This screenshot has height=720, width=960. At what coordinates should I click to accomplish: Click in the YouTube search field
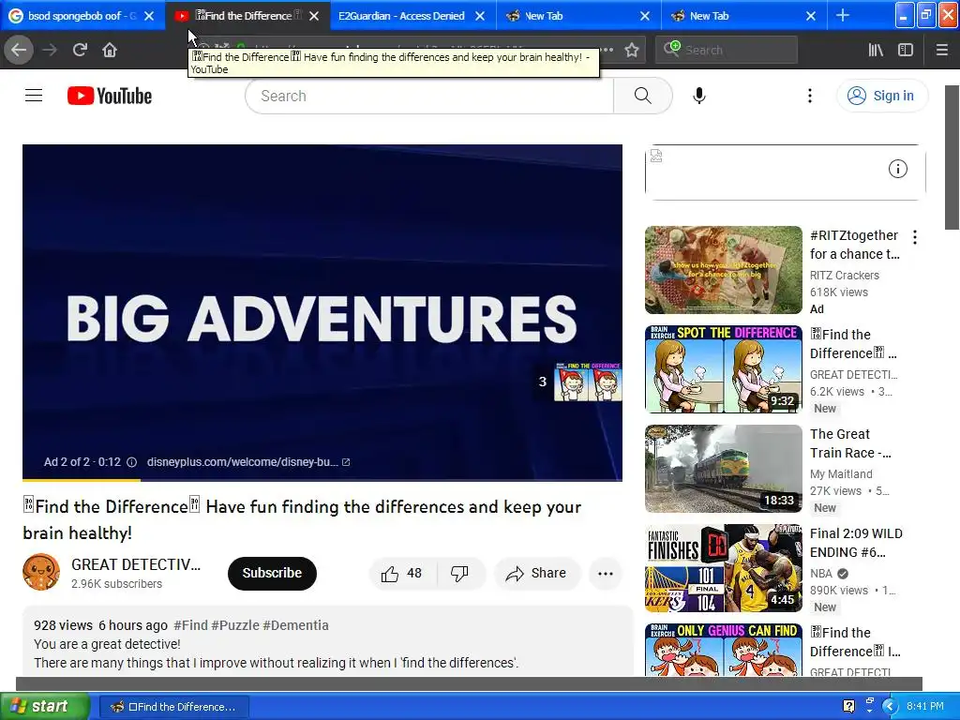[429, 96]
